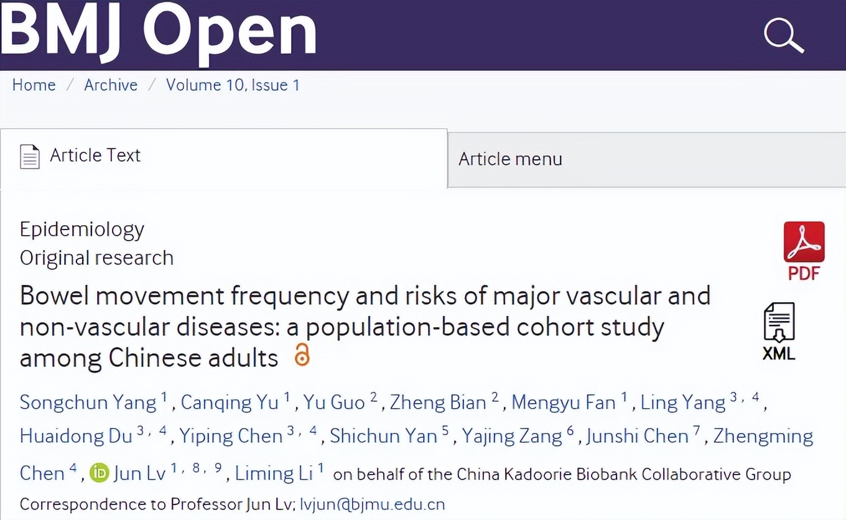
Task: Click the open access lock icon
Action: pyautogui.click(x=302, y=355)
